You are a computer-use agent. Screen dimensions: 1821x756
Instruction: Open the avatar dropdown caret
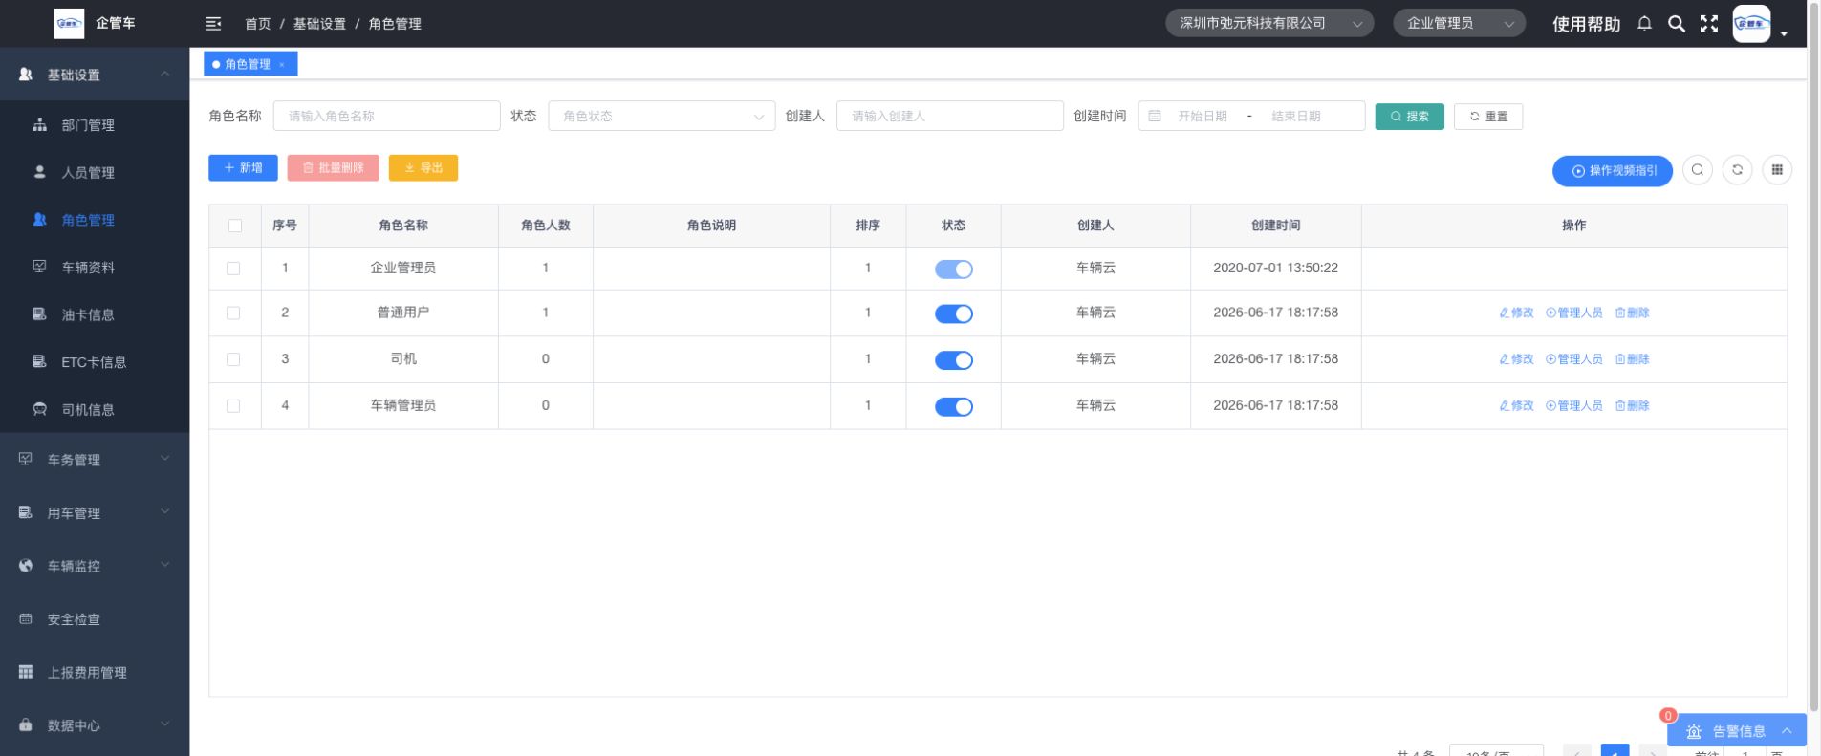click(x=1784, y=33)
